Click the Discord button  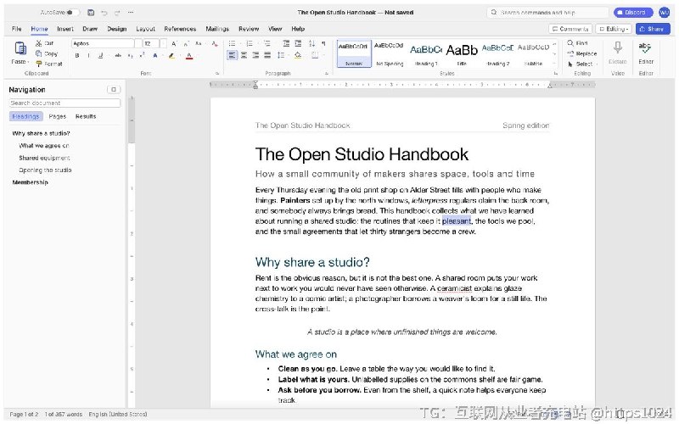632,13
